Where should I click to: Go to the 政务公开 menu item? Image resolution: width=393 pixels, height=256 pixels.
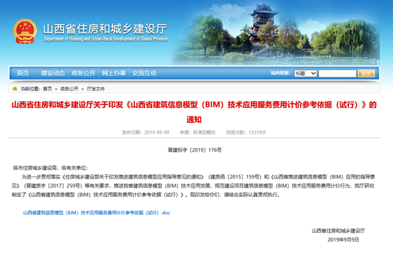tap(83, 73)
